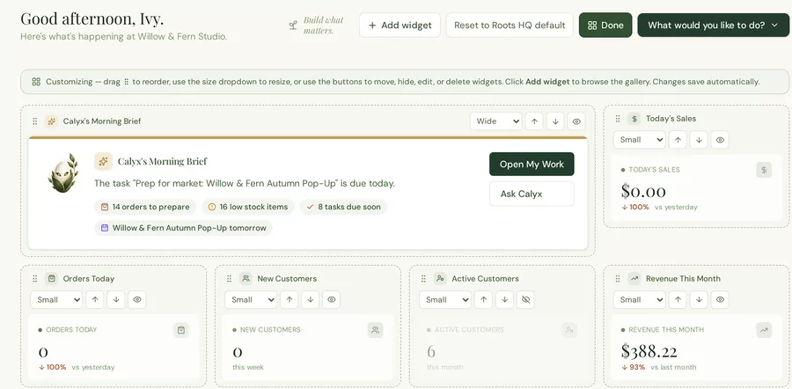
Task: Move Today's Sales widget up
Action: [x=678, y=140]
